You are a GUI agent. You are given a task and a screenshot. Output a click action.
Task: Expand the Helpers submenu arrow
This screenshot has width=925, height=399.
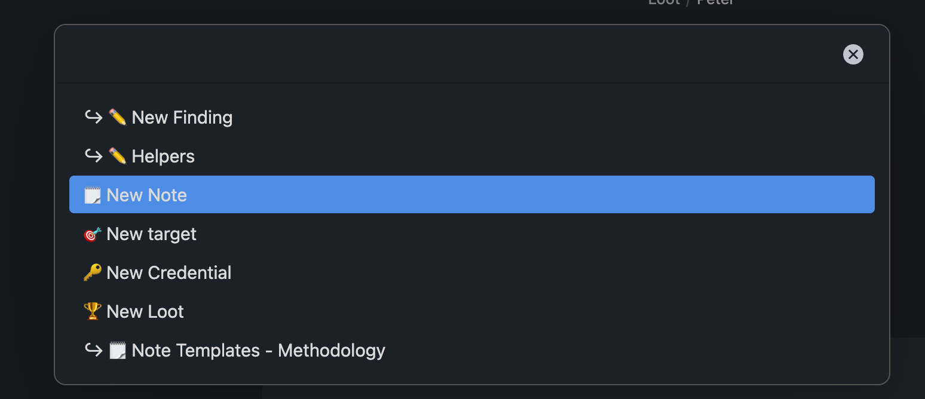click(93, 156)
